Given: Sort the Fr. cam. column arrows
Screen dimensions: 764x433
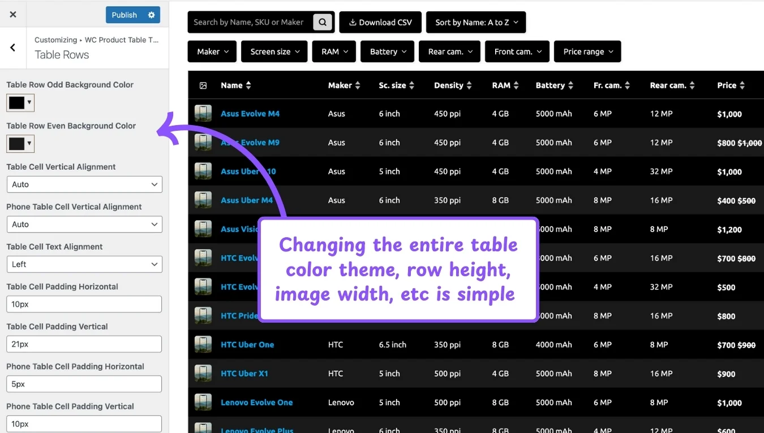Looking at the screenshot, I should 628,85.
